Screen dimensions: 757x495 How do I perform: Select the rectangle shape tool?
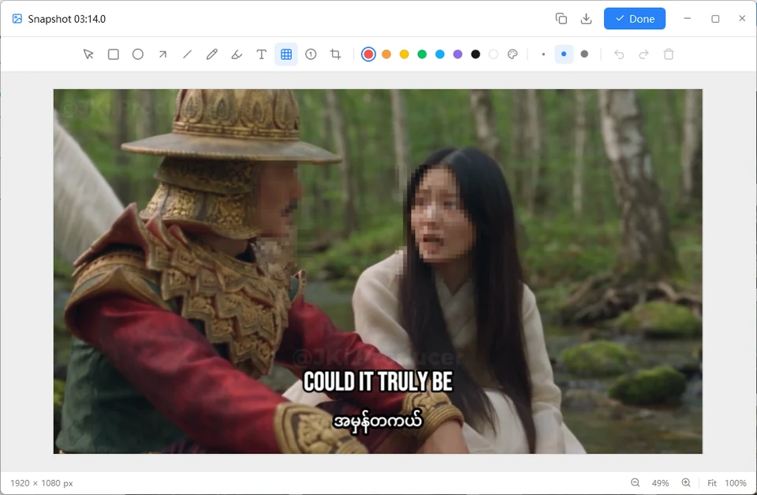[114, 54]
